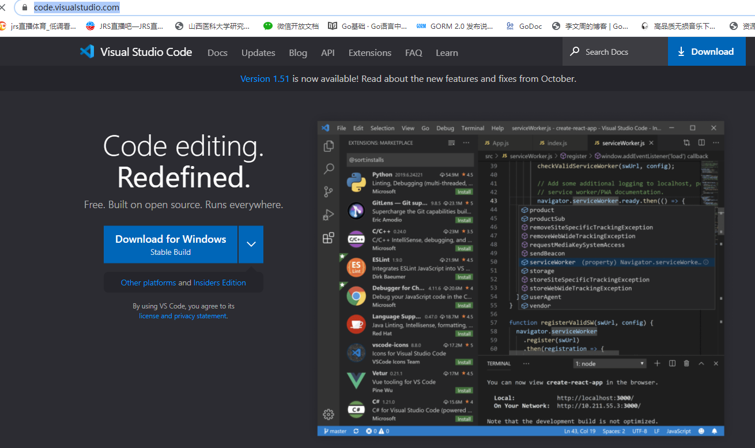Click the C# extension icon

point(356,410)
